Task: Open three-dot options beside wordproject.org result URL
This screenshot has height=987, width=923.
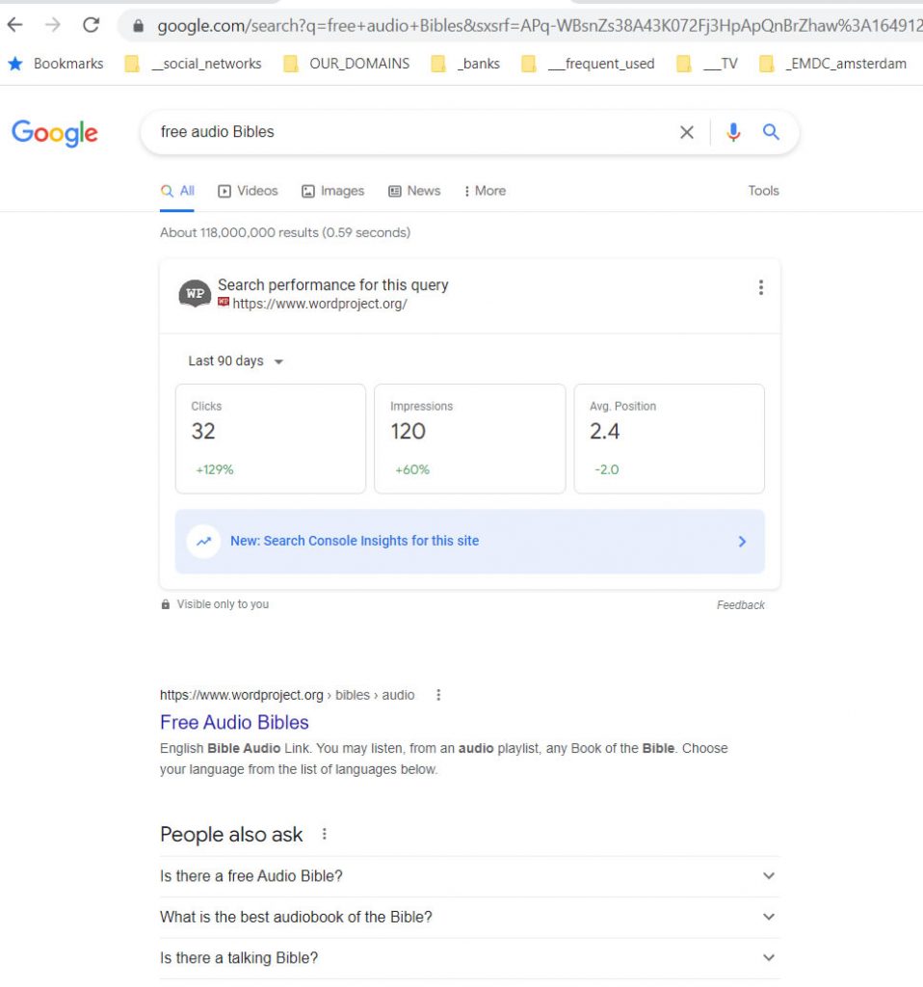Action: tap(438, 694)
